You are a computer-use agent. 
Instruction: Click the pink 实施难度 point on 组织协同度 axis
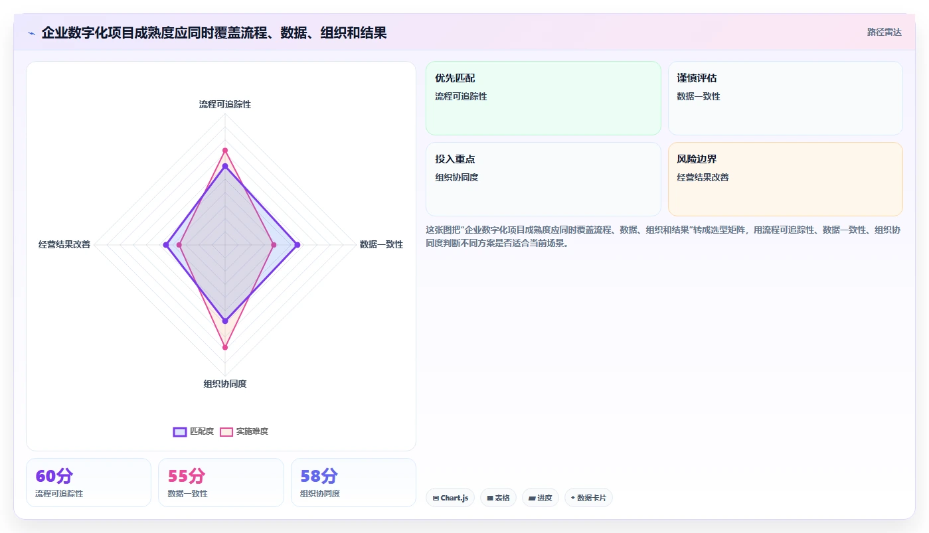coord(225,347)
